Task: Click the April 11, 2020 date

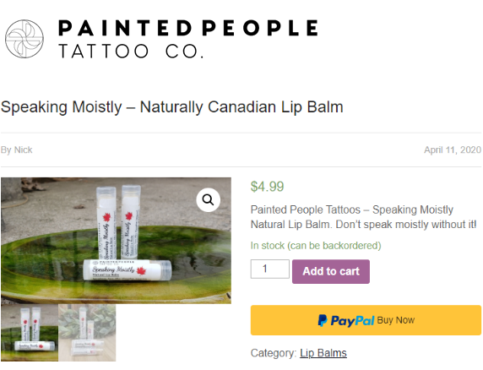Action: (453, 150)
